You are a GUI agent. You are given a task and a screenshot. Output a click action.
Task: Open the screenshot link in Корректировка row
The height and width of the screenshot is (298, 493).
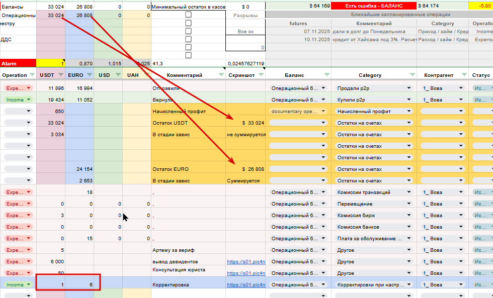click(246, 285)
